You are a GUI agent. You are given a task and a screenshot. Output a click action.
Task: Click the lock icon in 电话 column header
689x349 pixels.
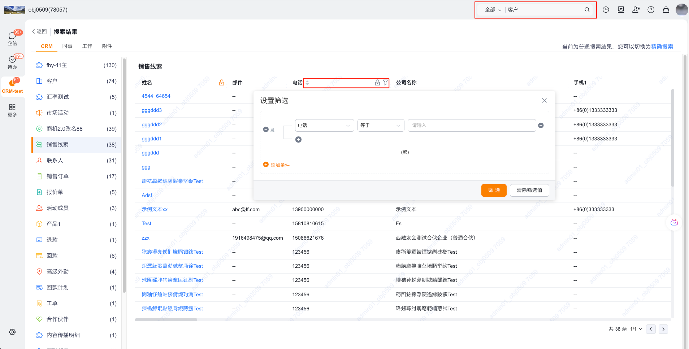click(x=377, y=83)
